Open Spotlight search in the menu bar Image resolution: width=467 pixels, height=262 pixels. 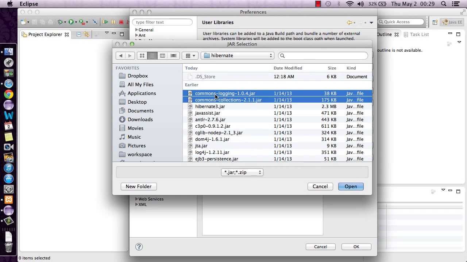[444, 4]
